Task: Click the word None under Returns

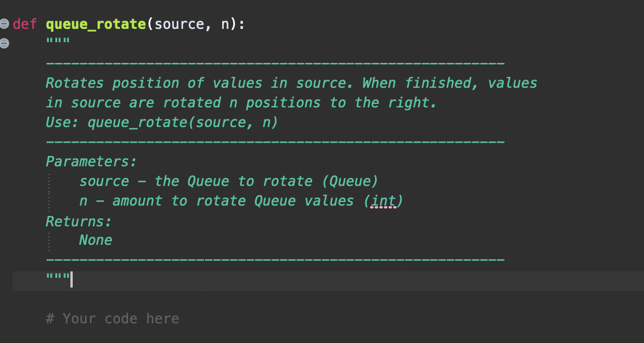Action: (96, 240)
